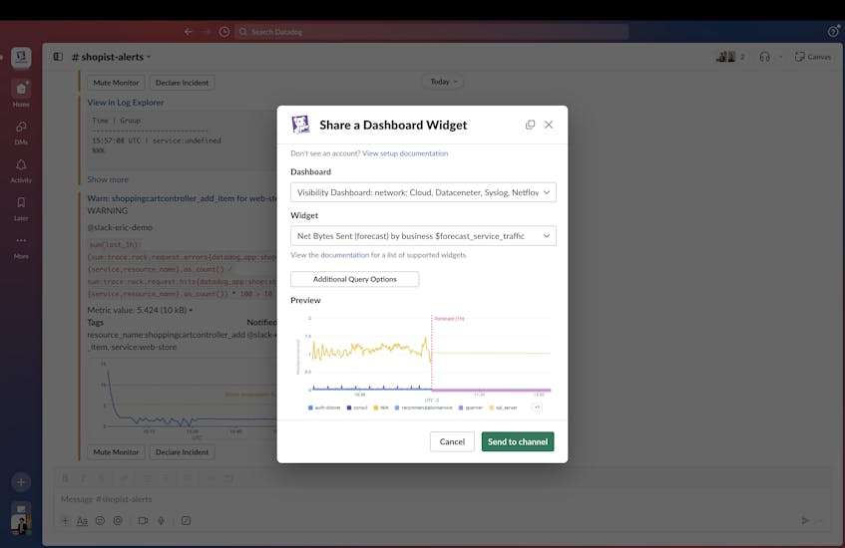
Task: Open the Activity bell icon
Action: pos(21,169)
